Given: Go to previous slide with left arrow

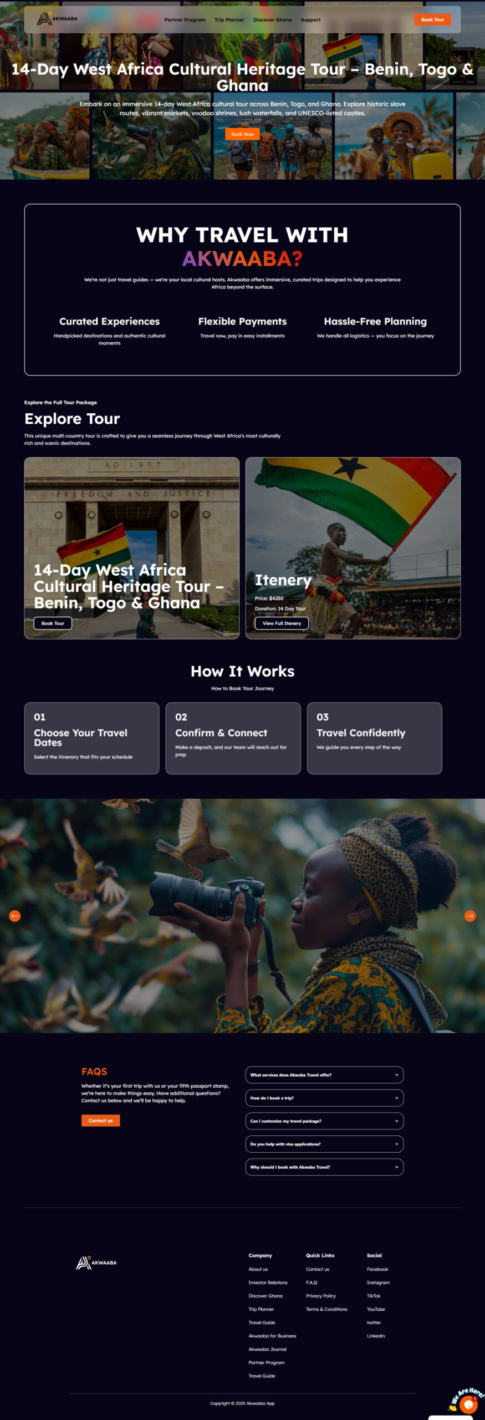Looking at the screenshot, I should (x=15, y=916).
